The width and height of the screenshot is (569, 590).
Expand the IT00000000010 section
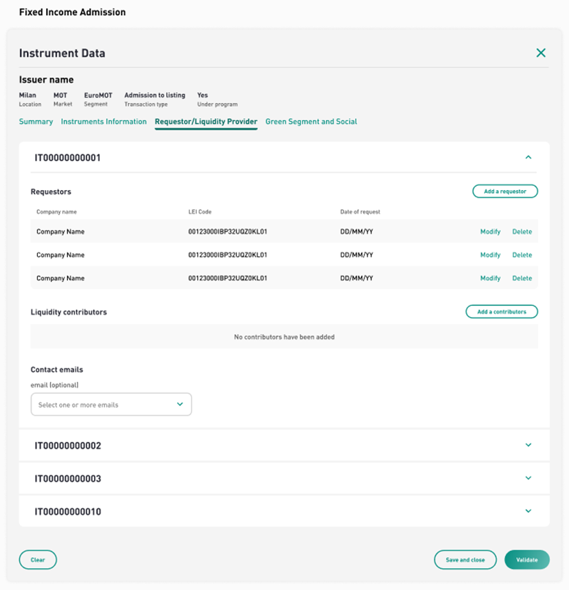pos(529,511)
